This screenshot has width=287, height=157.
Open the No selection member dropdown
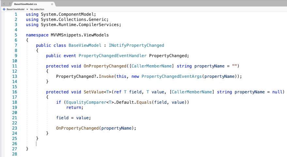(x=37, y=9)
